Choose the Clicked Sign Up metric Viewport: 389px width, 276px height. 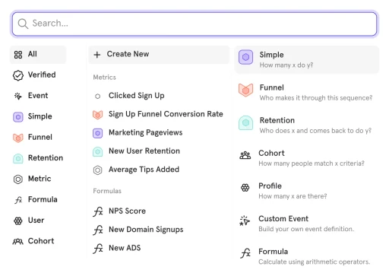click(x=137, y=96)
